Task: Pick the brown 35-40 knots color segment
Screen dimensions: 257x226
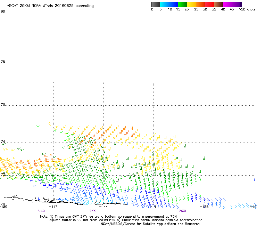Action: coord(219,4)
